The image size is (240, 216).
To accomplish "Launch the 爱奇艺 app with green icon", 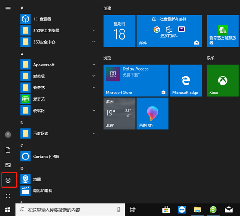I will pyautogui.click(x=58, y=99).
